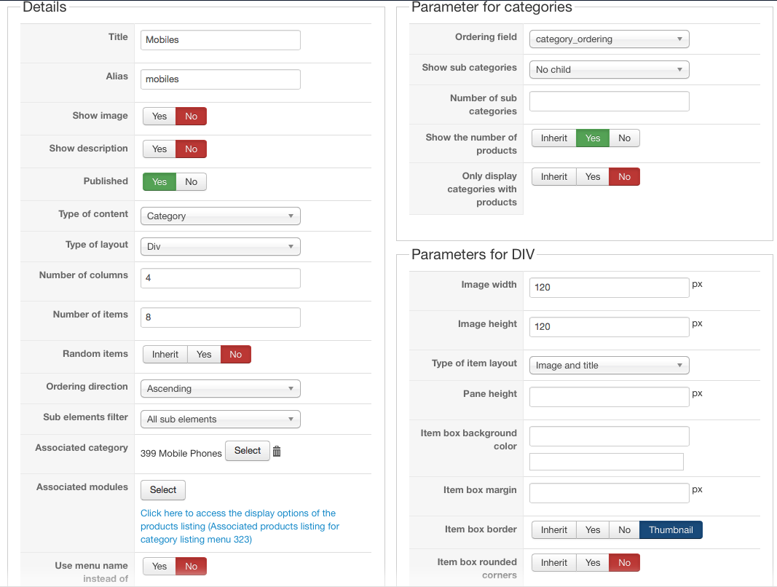Image resolution: width=777 pixels, height=587 pixels.
Task: Click Select button for Associated category
Action: click(x=248, y=451)
